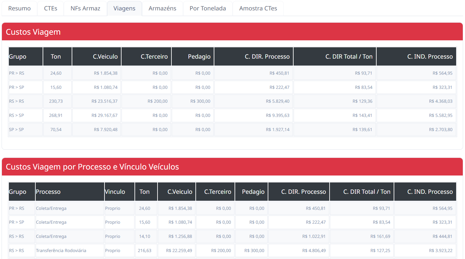Switch to the Resumo tab
Screen dimensions: 465x259
click(x=19, y=8)
